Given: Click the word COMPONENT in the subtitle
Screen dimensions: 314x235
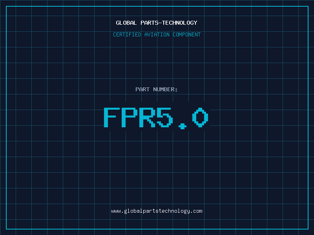Looking at the screenshot, I should click(187, 34).
